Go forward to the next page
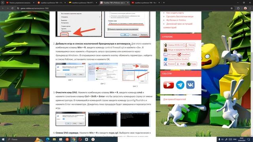 coord(8,8)
